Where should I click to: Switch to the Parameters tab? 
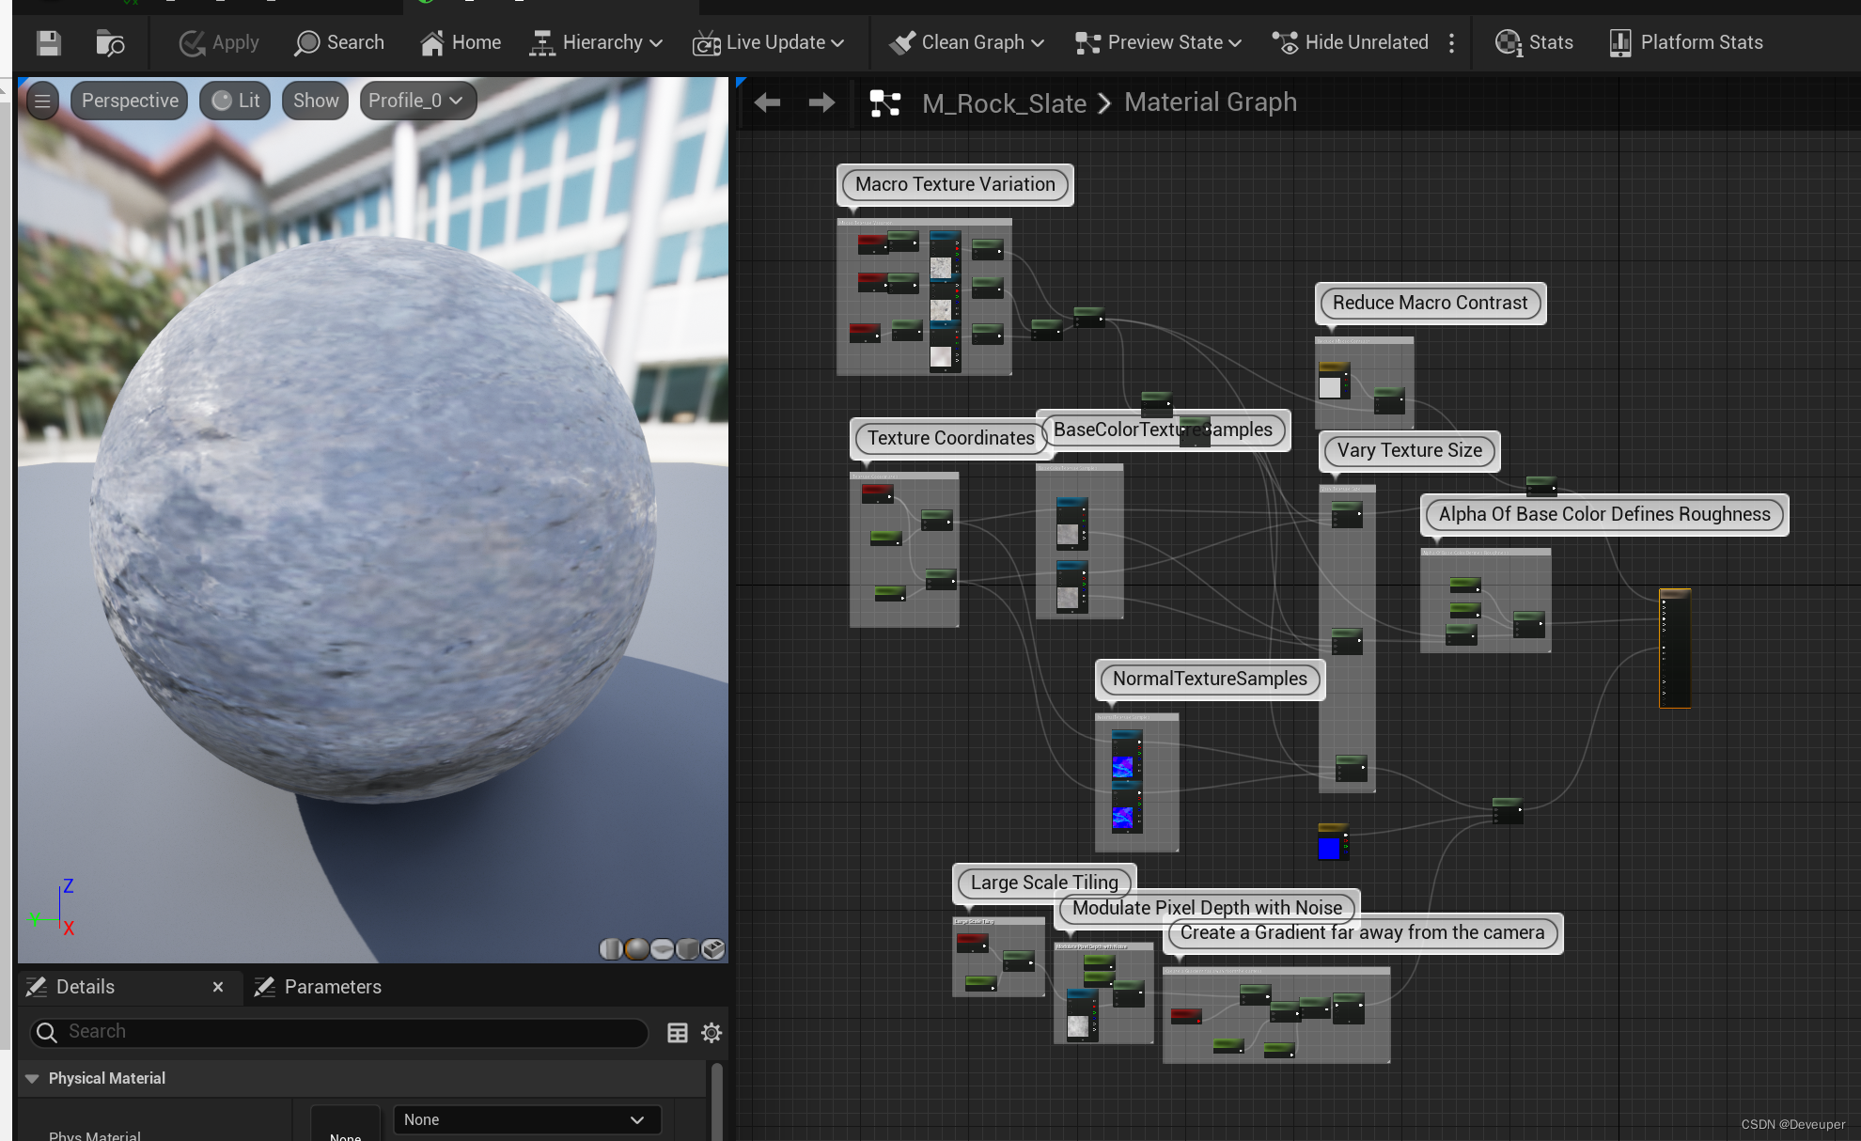[x=320, y=987]
